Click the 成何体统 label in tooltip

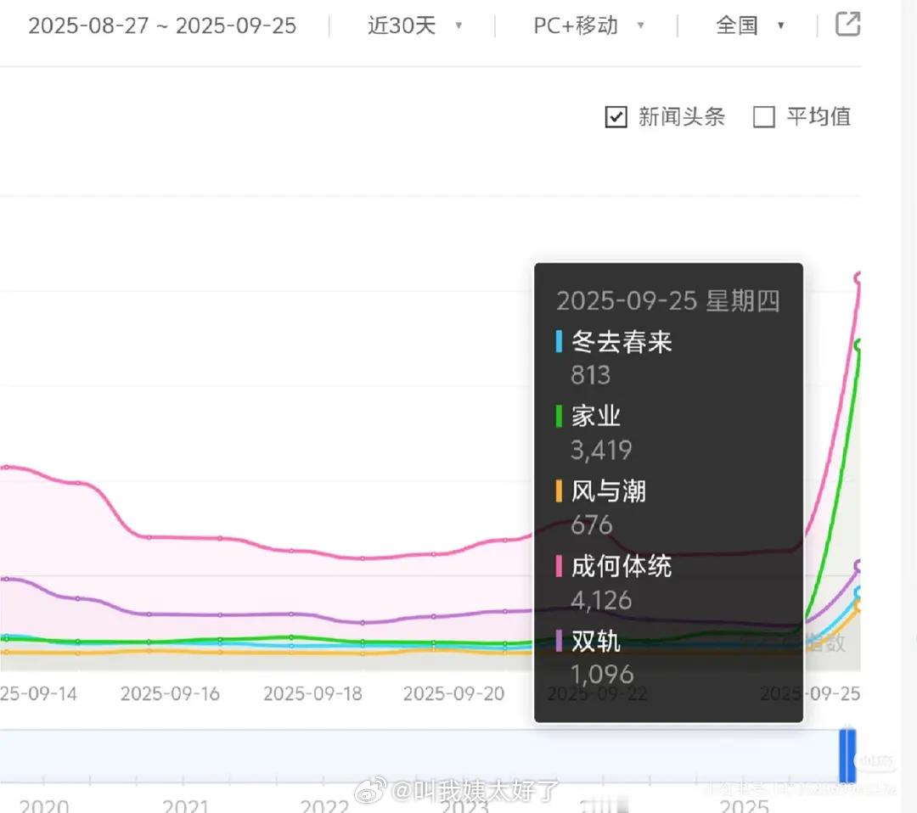coord(622,566)
